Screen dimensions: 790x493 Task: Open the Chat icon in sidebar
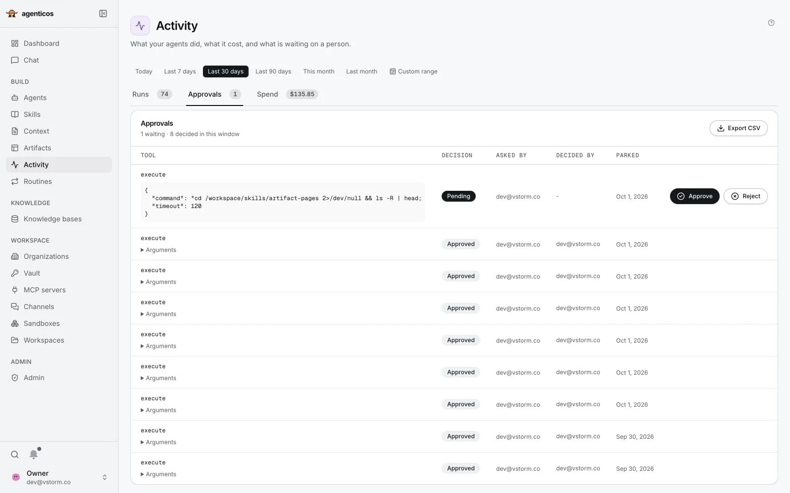[x=15, y=60]
